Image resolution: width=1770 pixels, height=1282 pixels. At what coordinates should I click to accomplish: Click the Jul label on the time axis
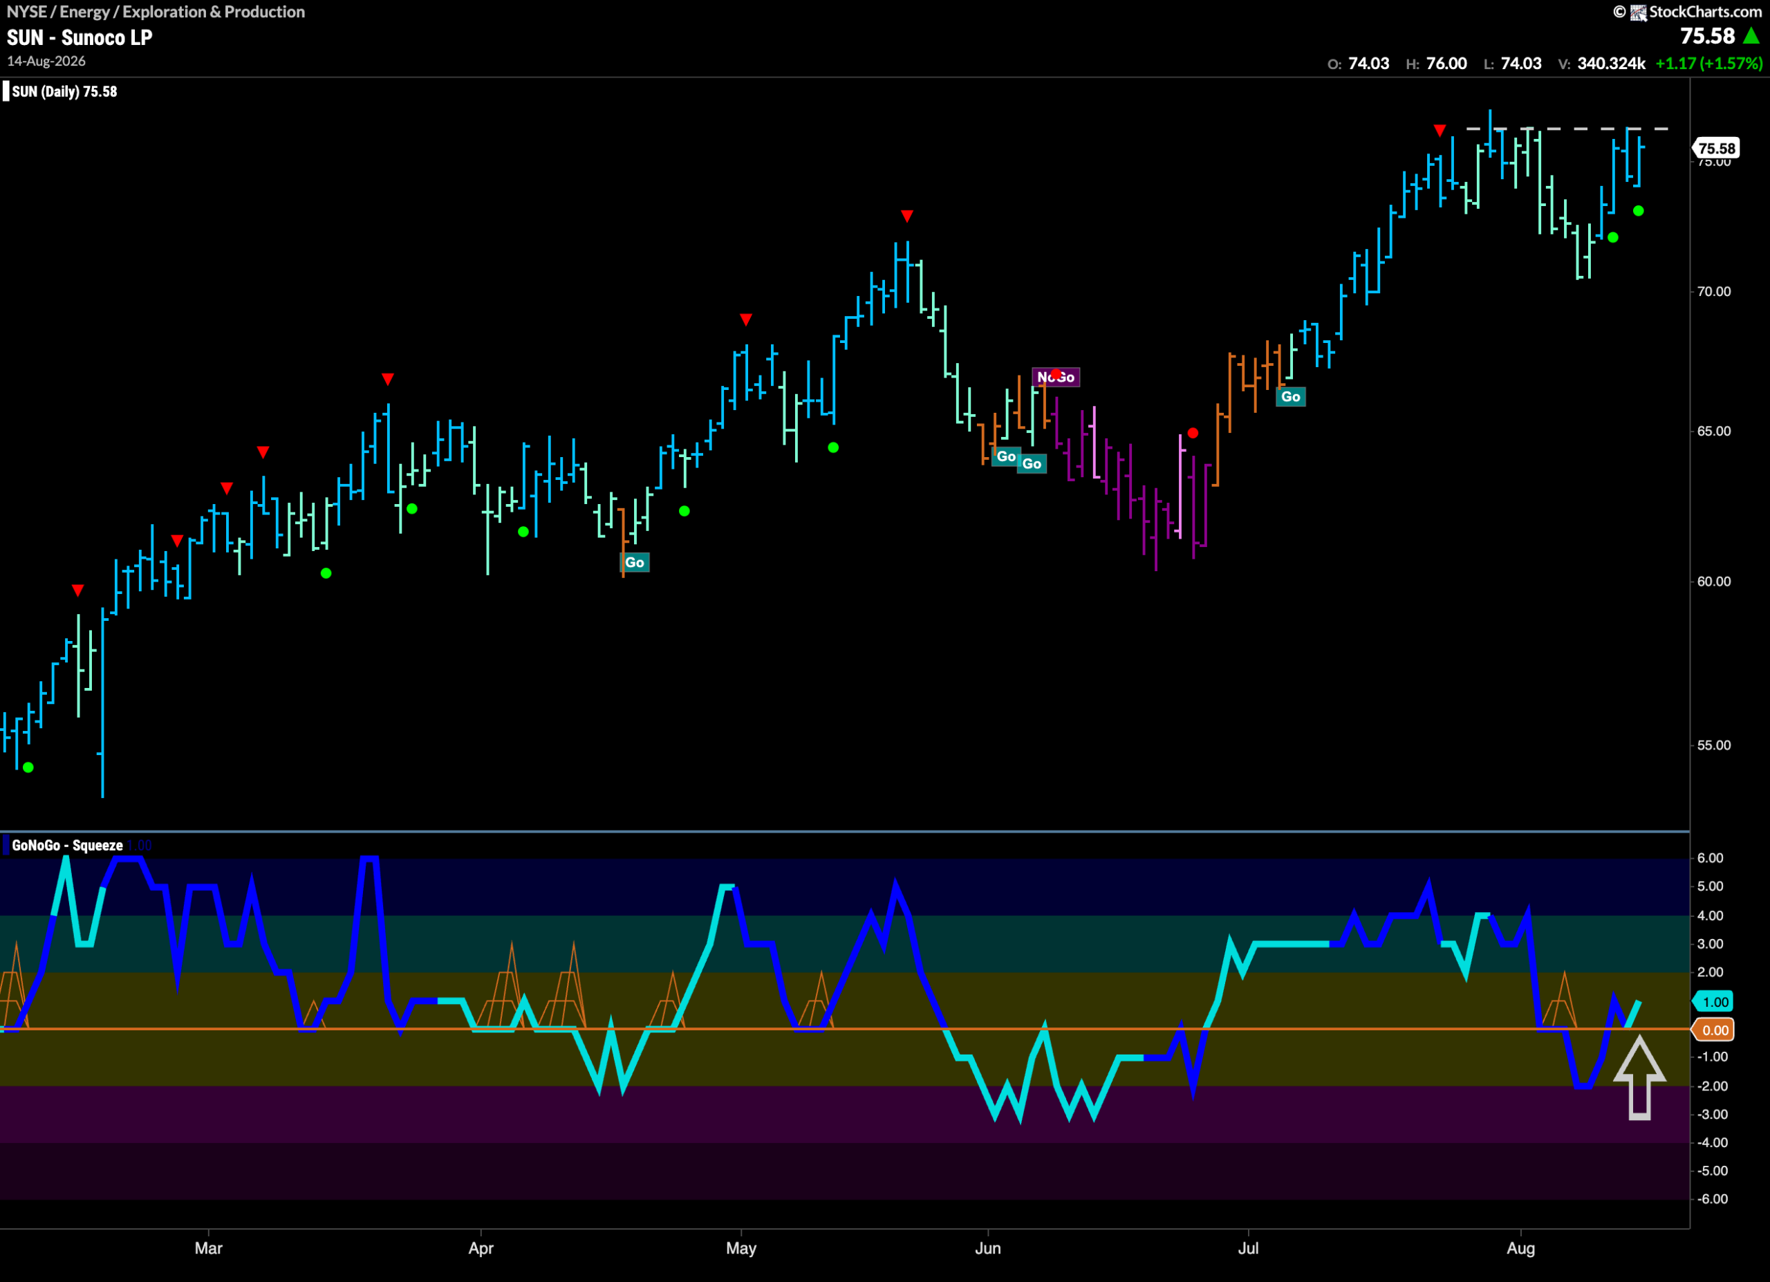[x=1248, y=1248]
